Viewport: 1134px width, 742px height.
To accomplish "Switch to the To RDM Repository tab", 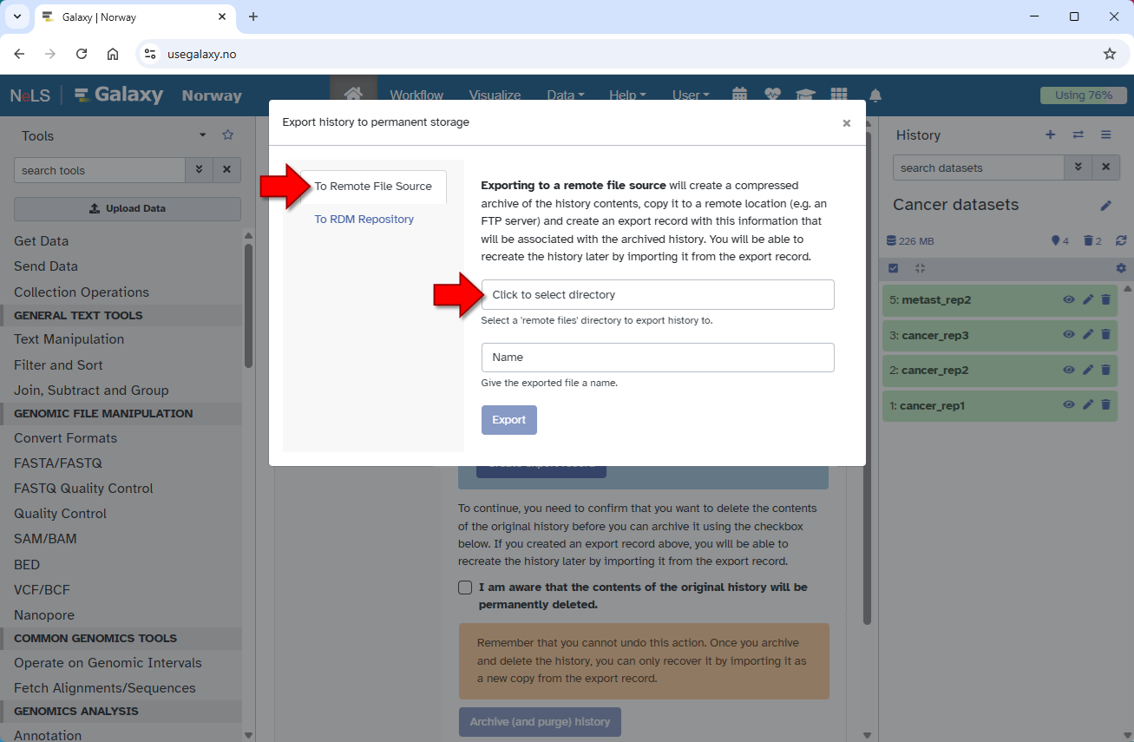I will [x=364, y=220].
